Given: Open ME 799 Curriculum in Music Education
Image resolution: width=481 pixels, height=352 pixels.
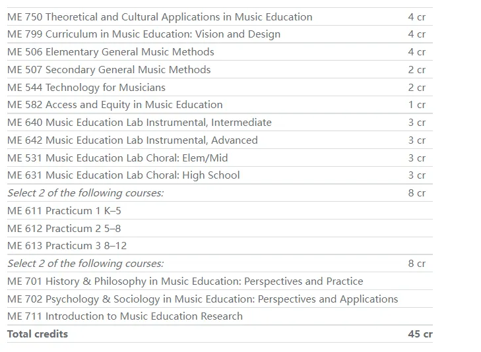Looking at the screenshot, I should [143, 34].
